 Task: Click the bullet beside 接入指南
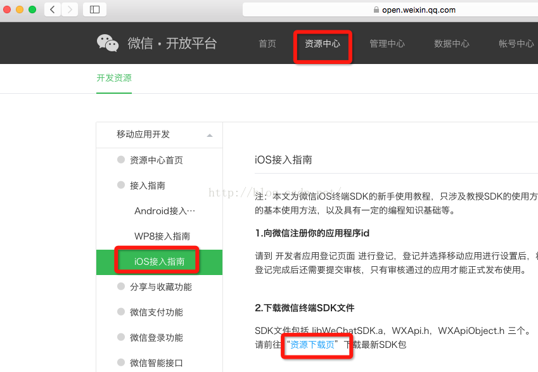(x=121, y=185)
